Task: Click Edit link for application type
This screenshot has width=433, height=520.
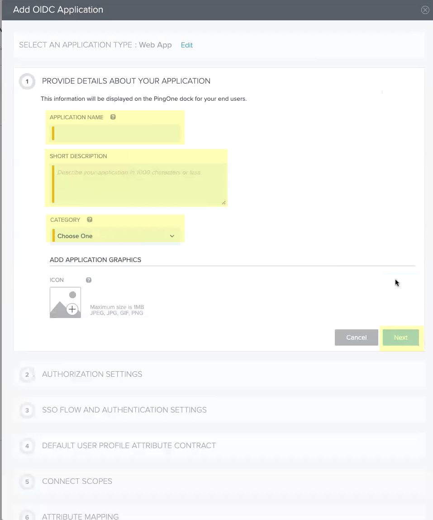Action: coord(186,45)
